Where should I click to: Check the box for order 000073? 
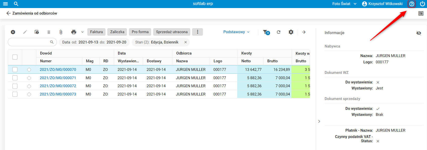(x=15, y=94)
